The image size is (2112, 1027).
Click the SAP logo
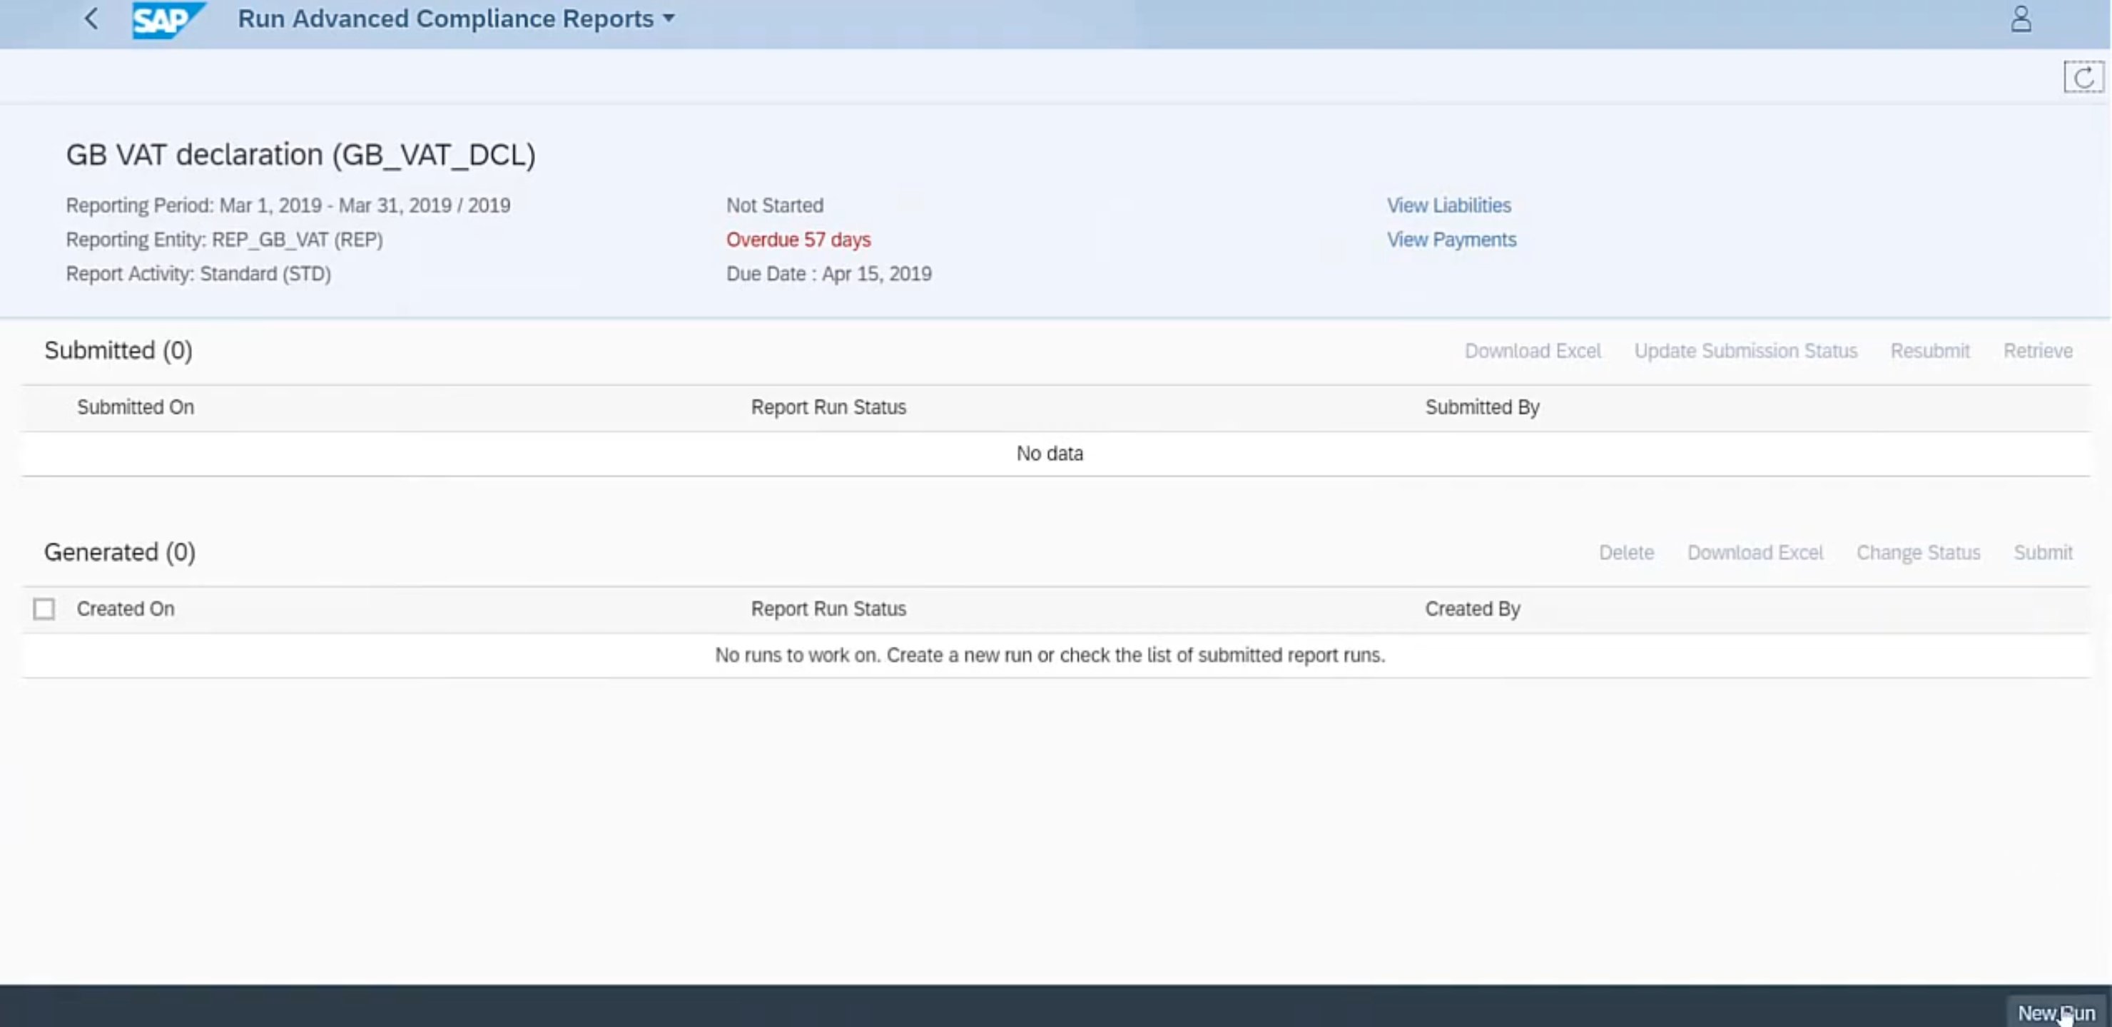(x=166, y=20)
